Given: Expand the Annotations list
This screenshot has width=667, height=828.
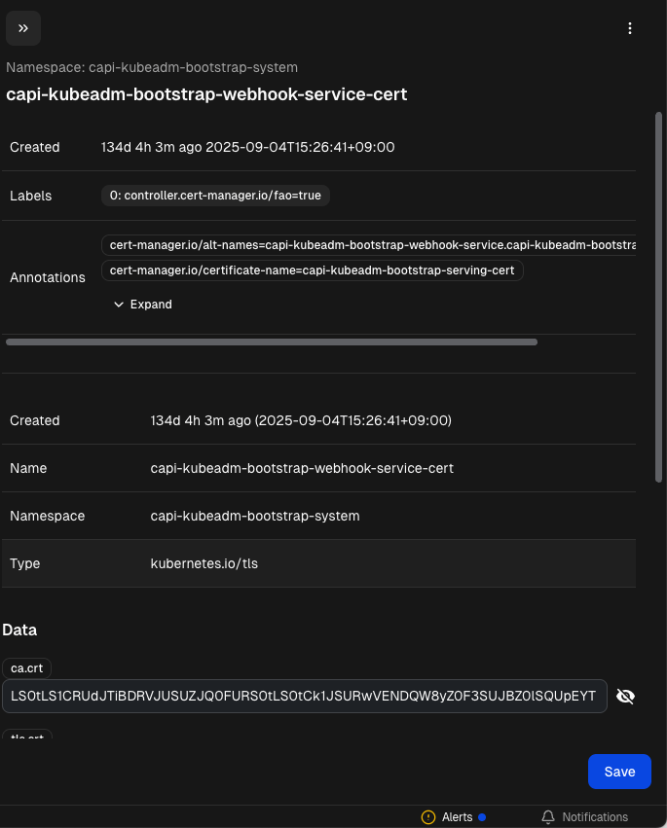Looking at the screenshot, I should pyautogui.click(x=142, y=305).
